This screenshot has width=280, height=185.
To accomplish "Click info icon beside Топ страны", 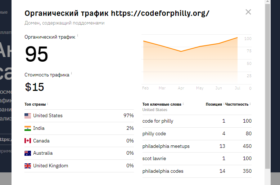I will (x=48, y=104).
